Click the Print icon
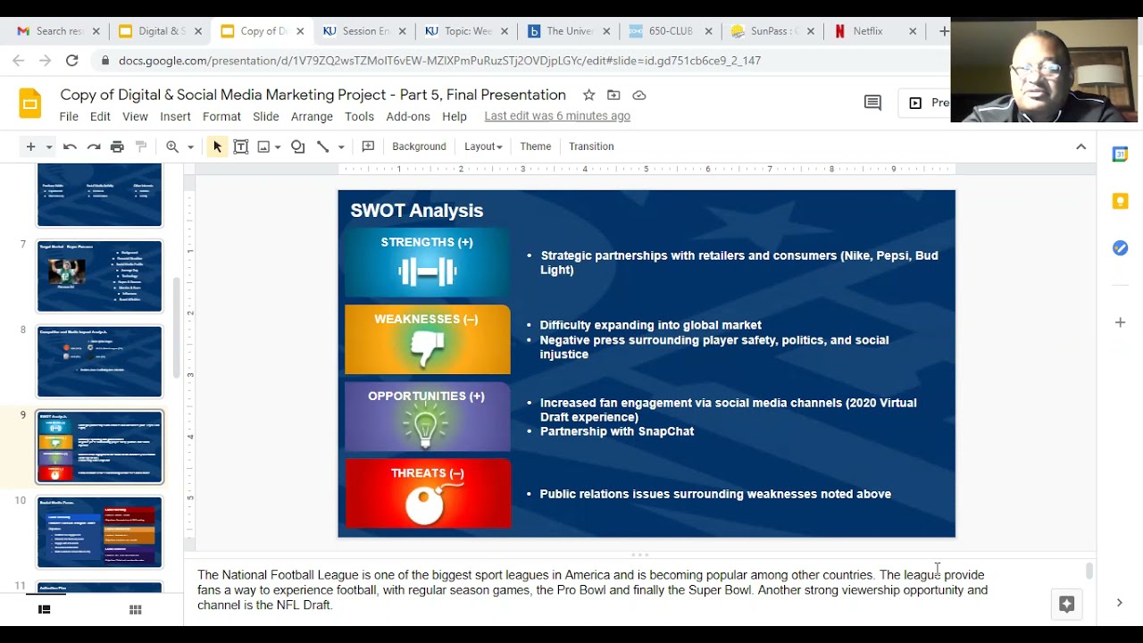The width and height of the screenshot is (1143, 643). 117,146
